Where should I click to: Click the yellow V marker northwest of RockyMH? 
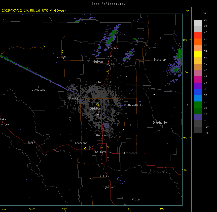[44, 46]
